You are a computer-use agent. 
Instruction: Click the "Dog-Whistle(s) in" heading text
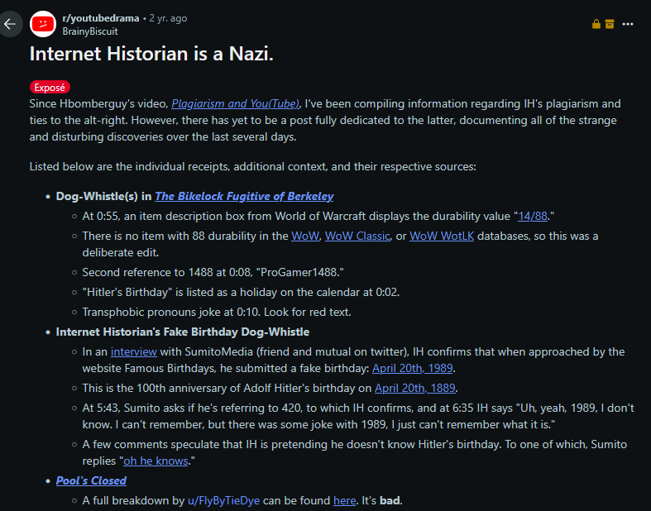coord(103,196)
